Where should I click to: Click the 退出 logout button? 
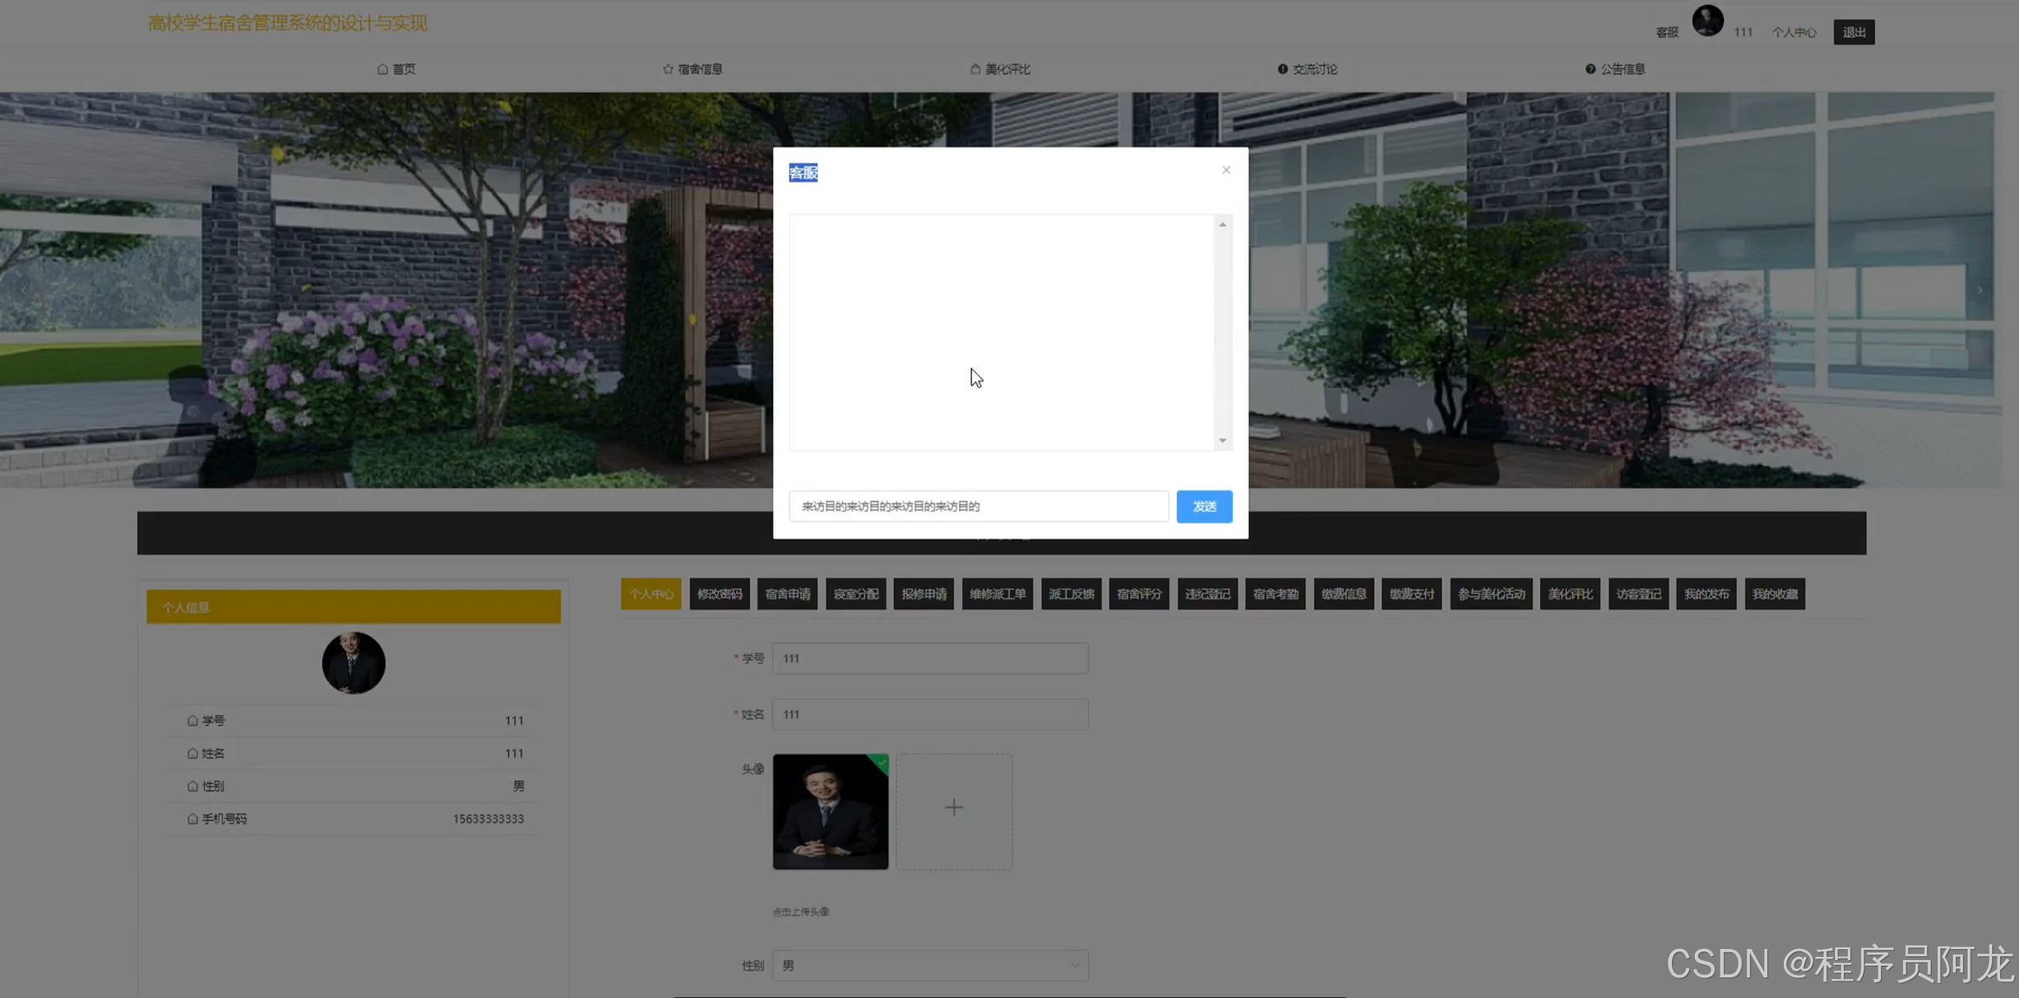pyautogui.click(x=1853, y=32)
